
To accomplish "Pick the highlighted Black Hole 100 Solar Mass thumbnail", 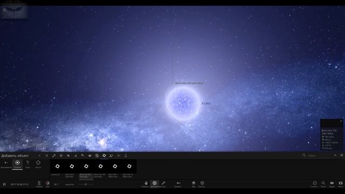I will [x=86, y=167].
